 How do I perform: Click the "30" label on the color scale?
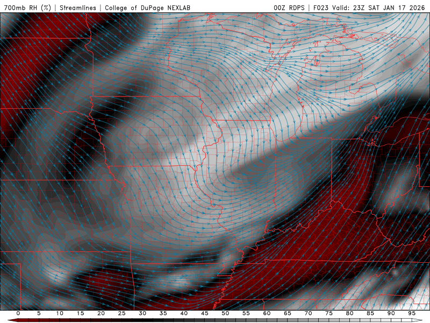(142, 313)
